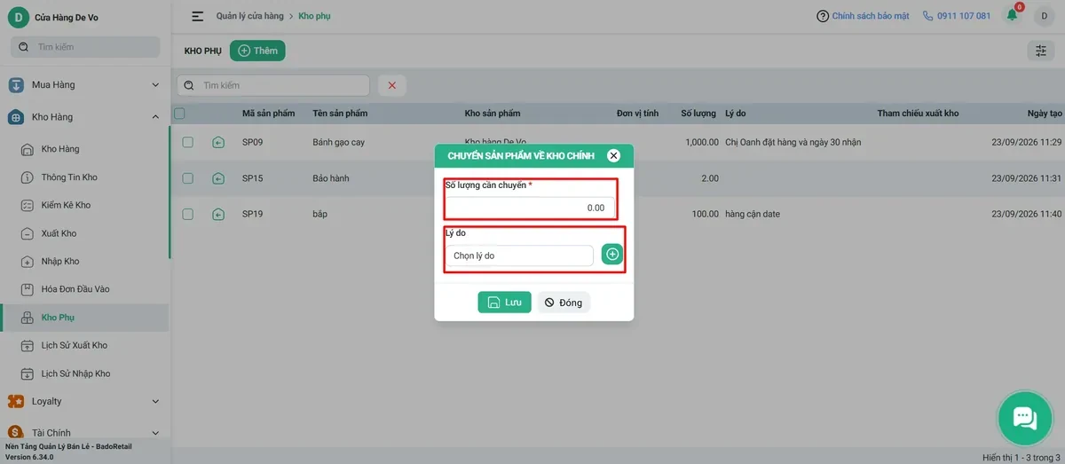Click the Lưu button in the dialog

click(504, 303)
